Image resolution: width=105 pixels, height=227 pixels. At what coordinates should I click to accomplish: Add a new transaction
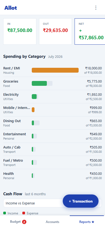coord(80,201)
